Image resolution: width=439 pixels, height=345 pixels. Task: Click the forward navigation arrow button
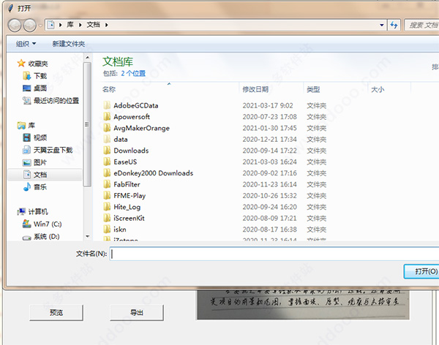[x=31, y=25]
